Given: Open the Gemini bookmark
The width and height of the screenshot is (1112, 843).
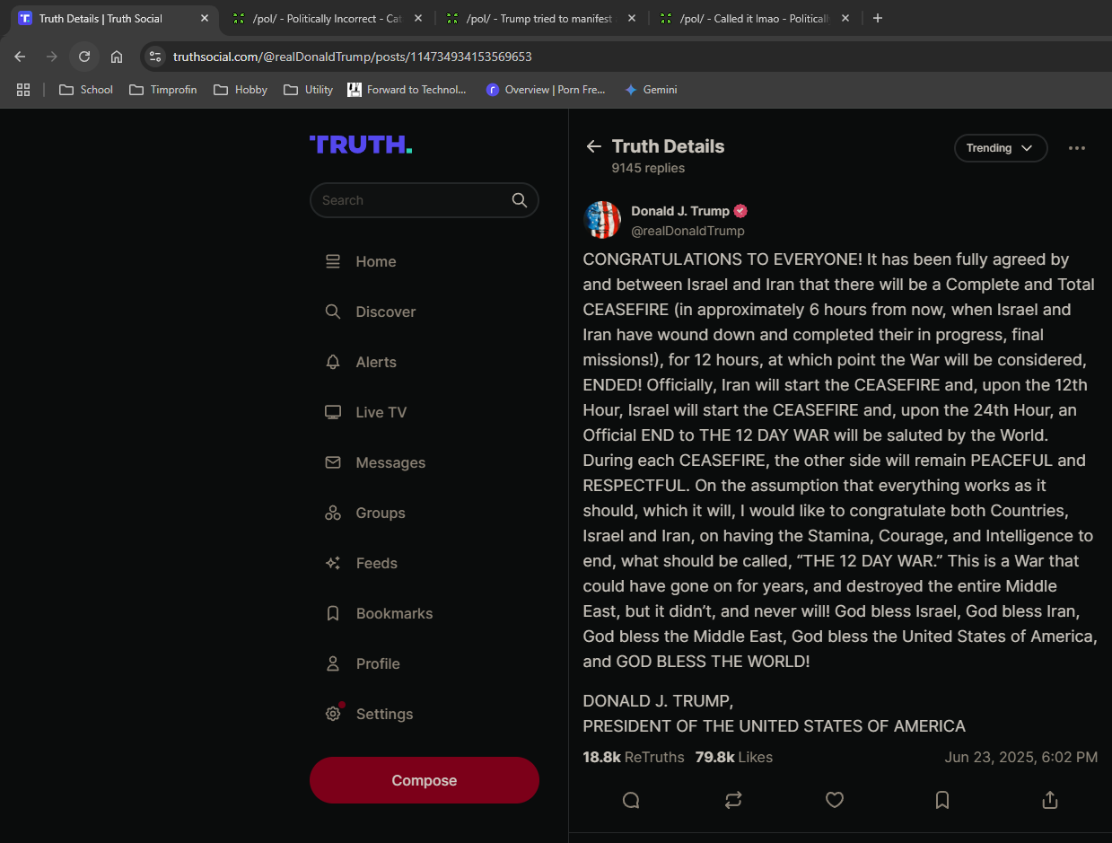Looking at the screenshot, I should coord(651,90).
